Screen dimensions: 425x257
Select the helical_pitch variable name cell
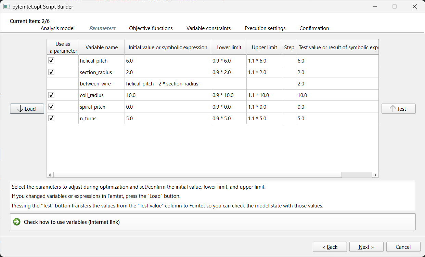[102, 60]
